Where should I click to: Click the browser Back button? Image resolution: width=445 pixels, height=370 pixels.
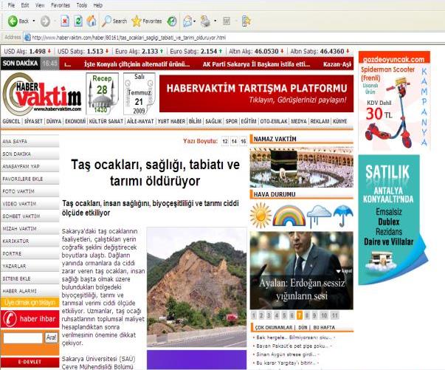coord(18,21)
